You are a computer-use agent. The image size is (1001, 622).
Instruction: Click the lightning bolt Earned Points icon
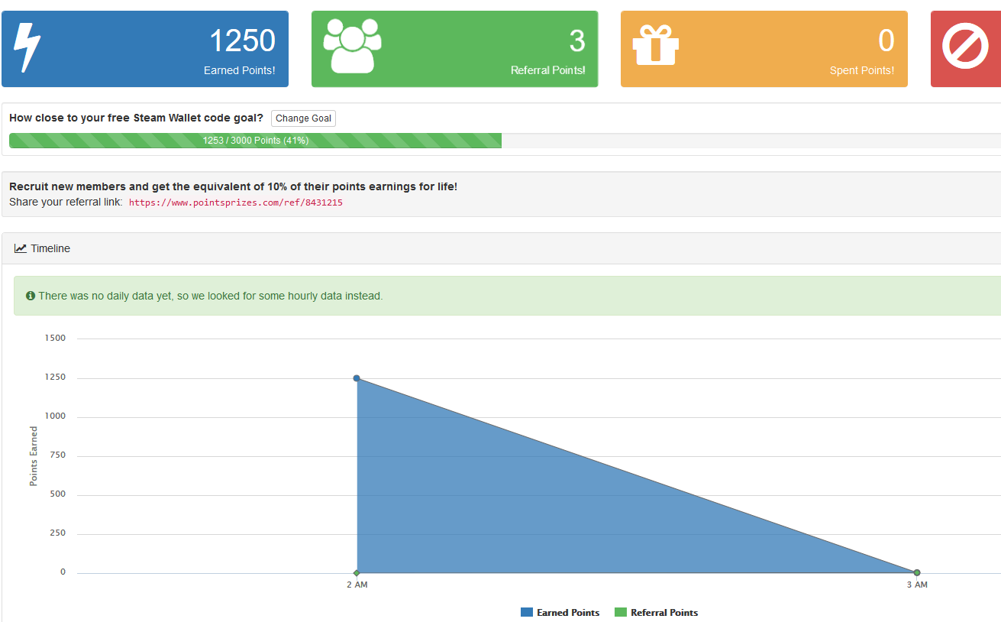pyautogui.click(x=27, y=47)
